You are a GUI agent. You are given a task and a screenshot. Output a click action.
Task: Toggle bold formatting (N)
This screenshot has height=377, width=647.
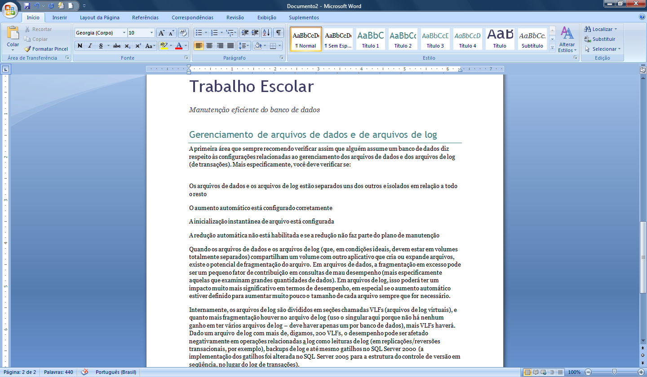click(80, 46)
